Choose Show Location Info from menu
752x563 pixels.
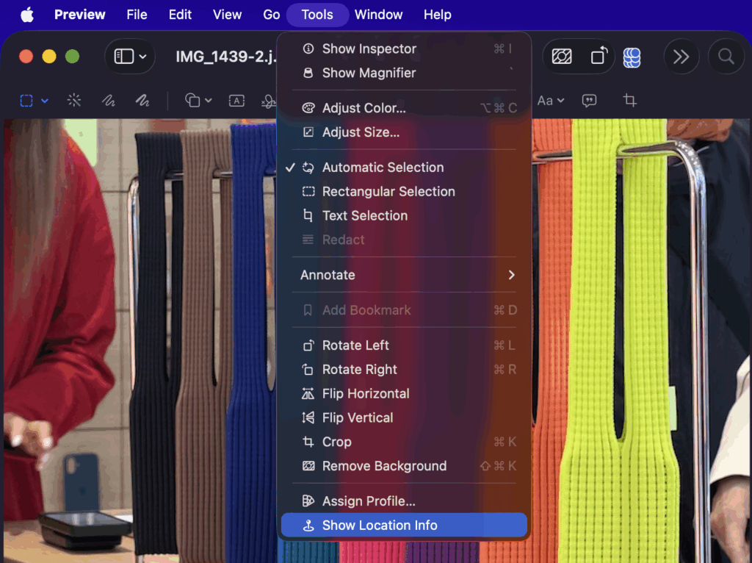coord(380,526)
